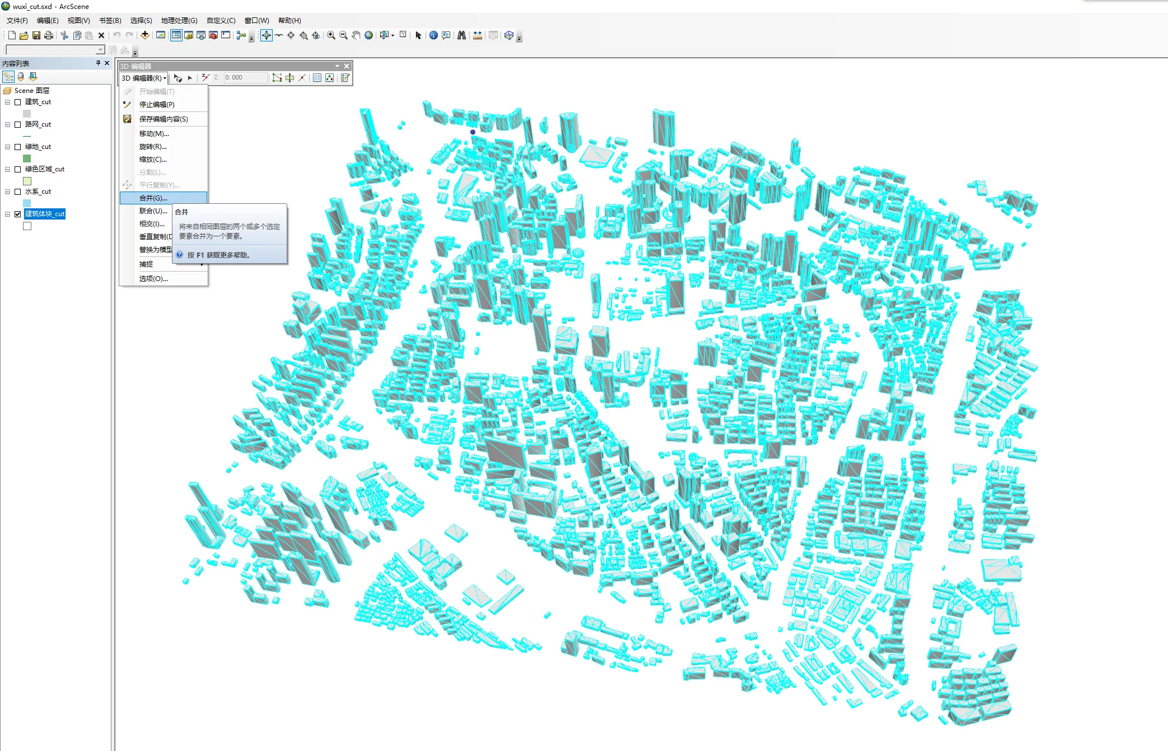
Task: Open the empty layer combo box dropdown
Action: point(101,50)
